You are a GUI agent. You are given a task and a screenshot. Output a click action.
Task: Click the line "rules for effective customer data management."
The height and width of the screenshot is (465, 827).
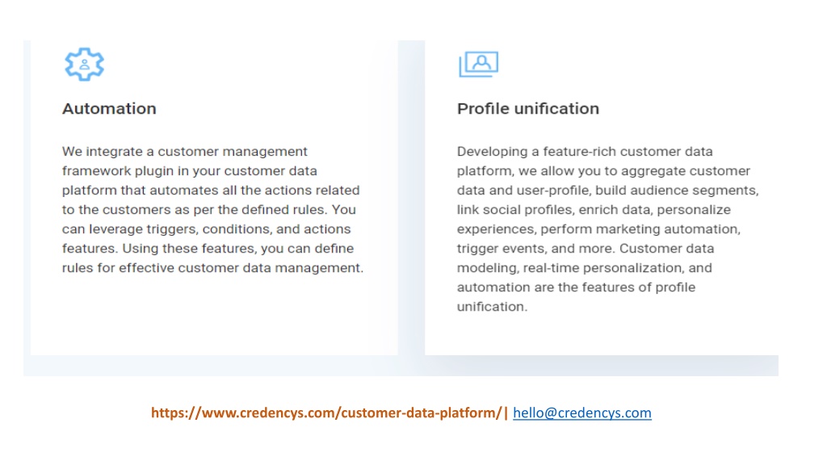212,268
